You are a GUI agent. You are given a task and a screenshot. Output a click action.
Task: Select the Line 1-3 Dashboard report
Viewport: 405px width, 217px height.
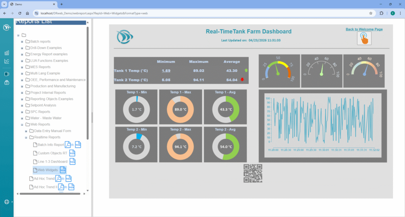53,162
